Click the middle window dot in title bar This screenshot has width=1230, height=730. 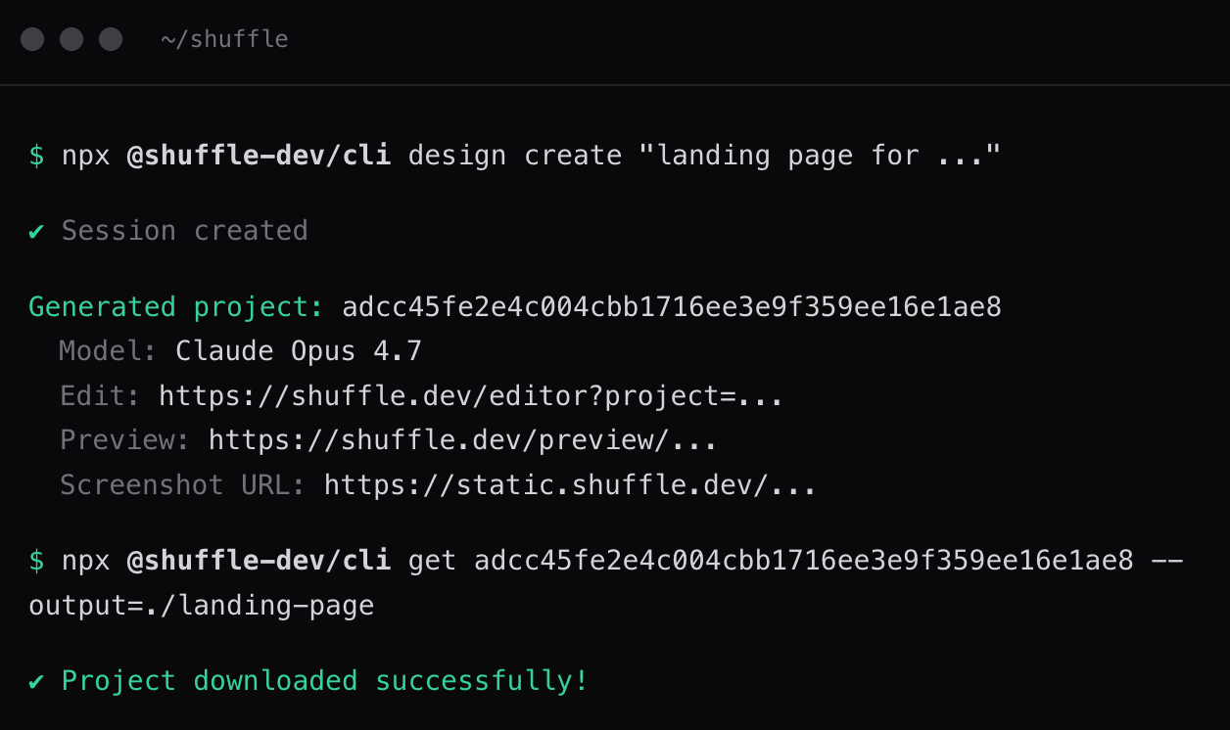71,39
